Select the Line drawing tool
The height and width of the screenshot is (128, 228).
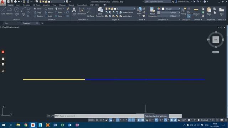tap(3, 11)
